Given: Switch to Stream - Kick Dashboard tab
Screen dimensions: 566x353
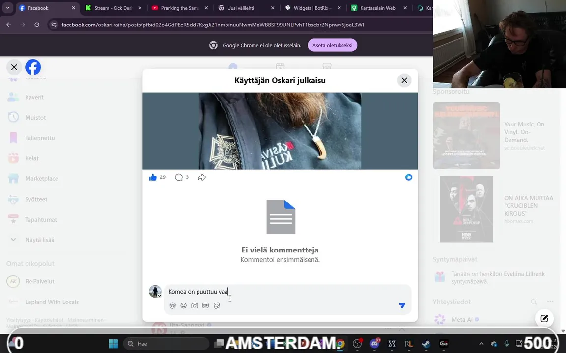Looking at the screenshot, I should click(x=113, y=8).
